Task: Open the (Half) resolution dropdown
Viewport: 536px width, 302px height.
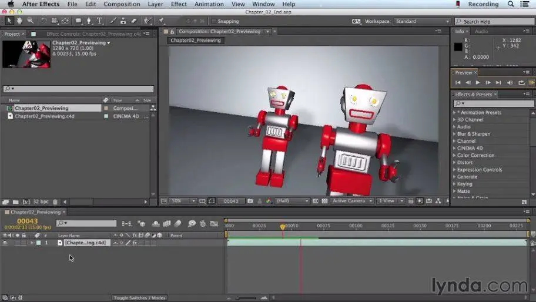Action: coord(292,201)
